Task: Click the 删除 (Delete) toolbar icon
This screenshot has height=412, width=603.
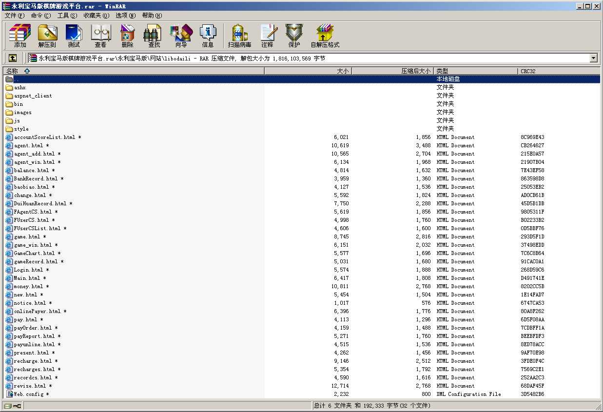Action: click(x=127, y=36)
